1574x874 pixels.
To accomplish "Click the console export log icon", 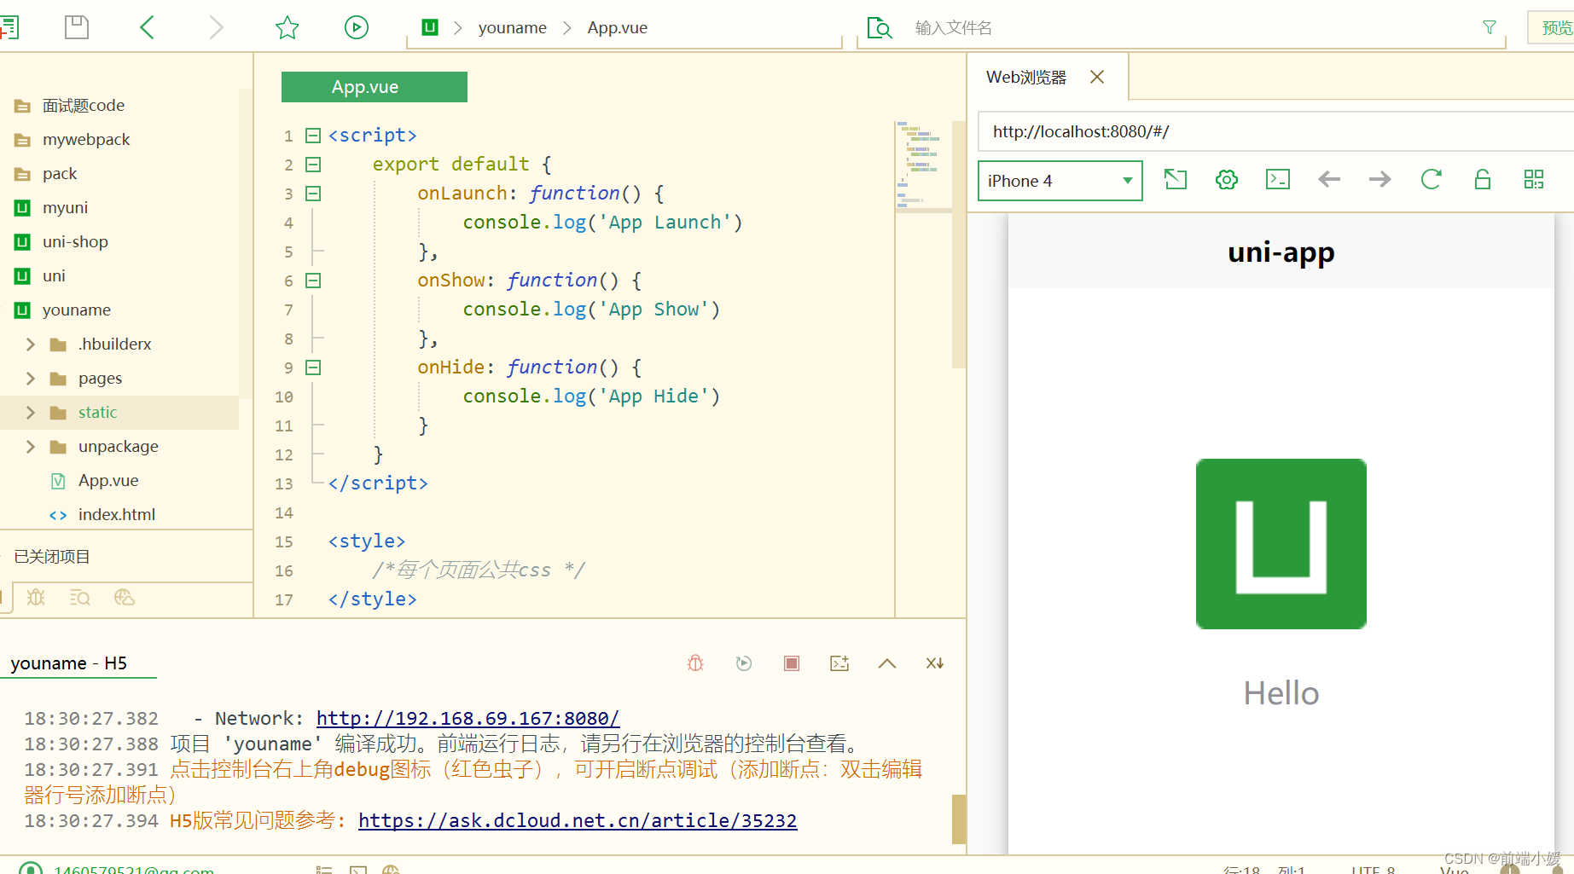I will click(x=839, y=663).
